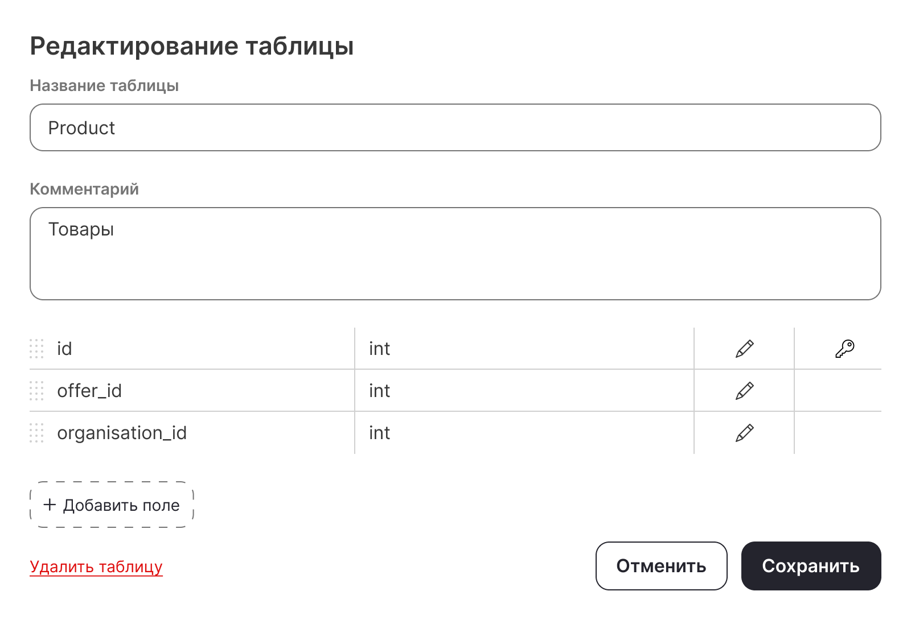Select the organisation_id row drag handle
The height and width of the screenshot is (620, 911).
(36, 433)
